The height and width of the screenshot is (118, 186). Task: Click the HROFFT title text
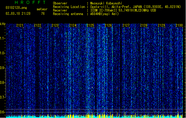(x=30, y=2)
